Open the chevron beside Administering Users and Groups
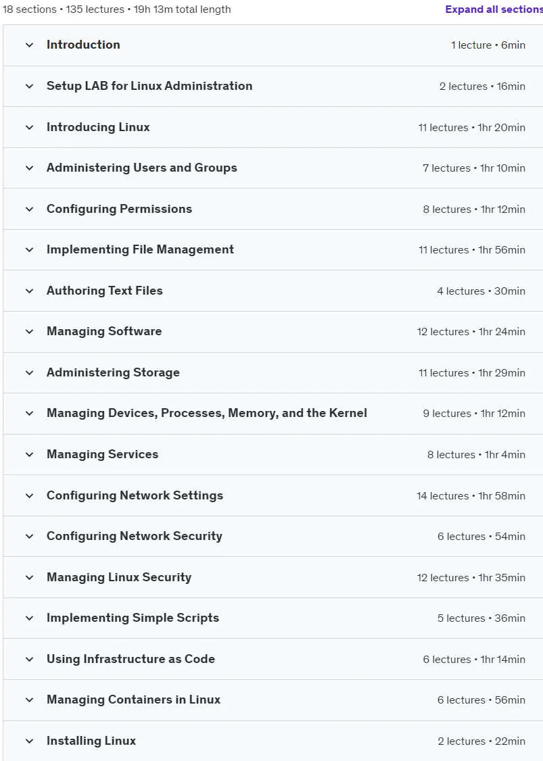This screenshot has height=761, width=543. [x=30, y=168]
